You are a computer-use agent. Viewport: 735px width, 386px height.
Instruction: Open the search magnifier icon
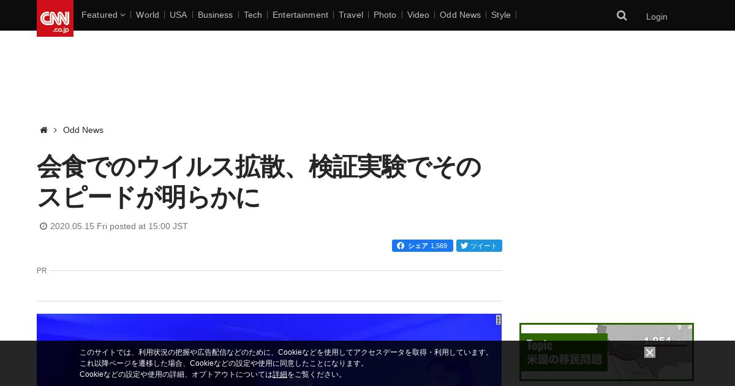[622, 16]
